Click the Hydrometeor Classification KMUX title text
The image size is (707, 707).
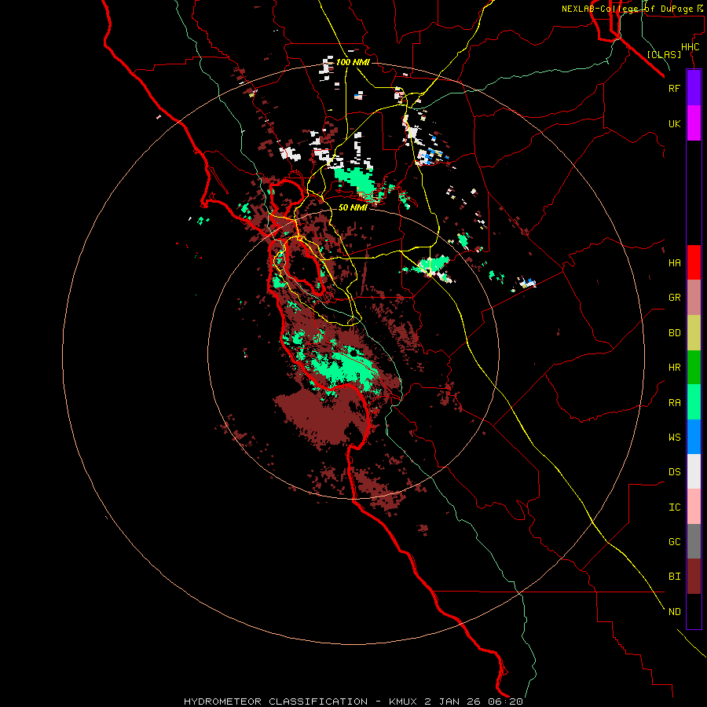pyautogui.click(x=353, y=702)
